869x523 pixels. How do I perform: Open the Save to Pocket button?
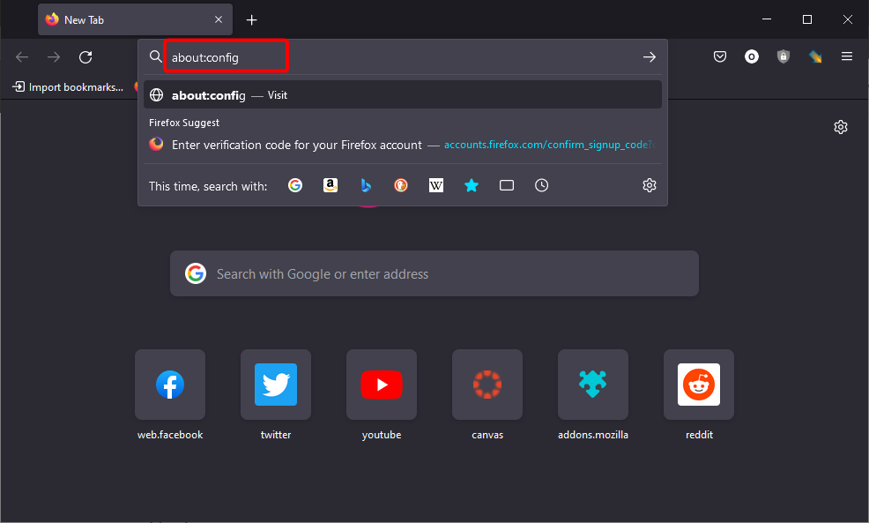click(x=720, y=56)
